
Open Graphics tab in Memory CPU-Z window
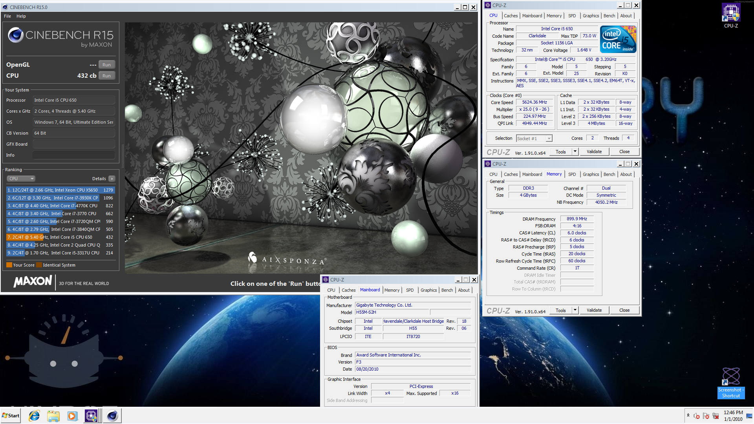tap(591, 174)
